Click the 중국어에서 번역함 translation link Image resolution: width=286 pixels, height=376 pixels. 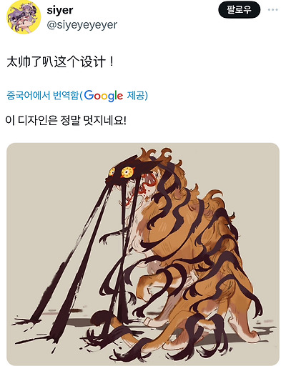42,96
